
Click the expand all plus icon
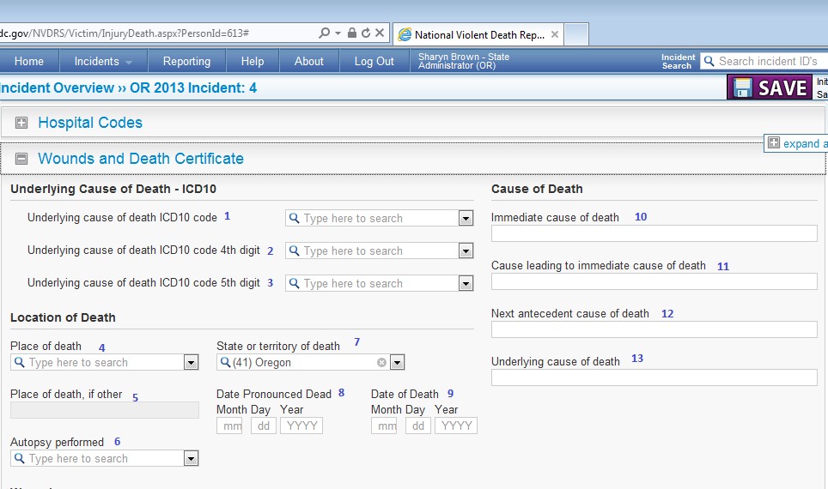tap(774, 143)
